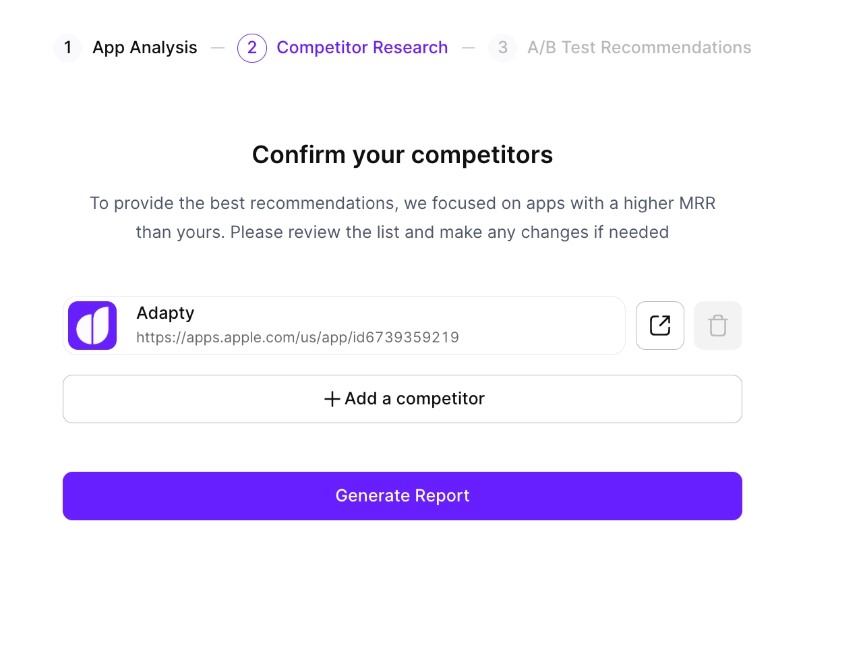
Task: Click the step 1 circle indicator
Action: coord(67,48)
